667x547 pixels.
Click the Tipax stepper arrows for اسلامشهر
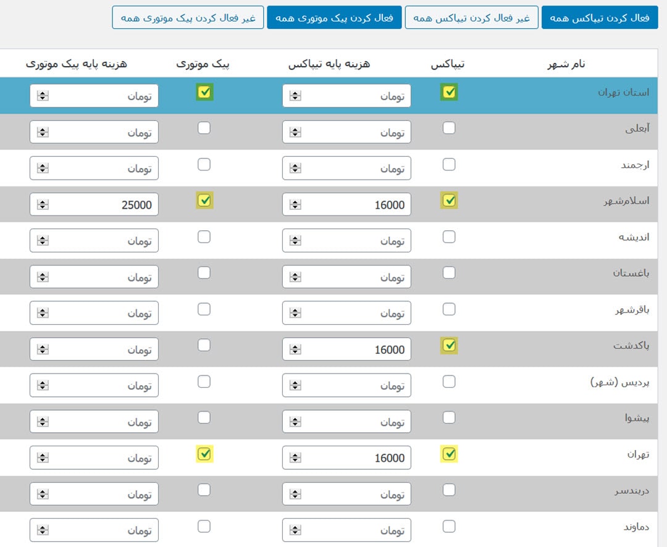[x=295, y=205]
